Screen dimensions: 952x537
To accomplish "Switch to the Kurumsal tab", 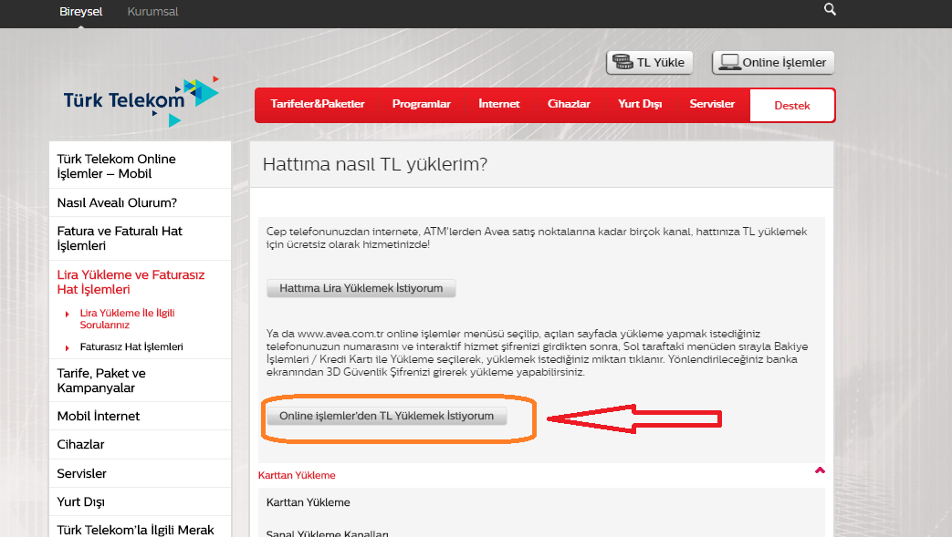I will click(x=152, y=12).
